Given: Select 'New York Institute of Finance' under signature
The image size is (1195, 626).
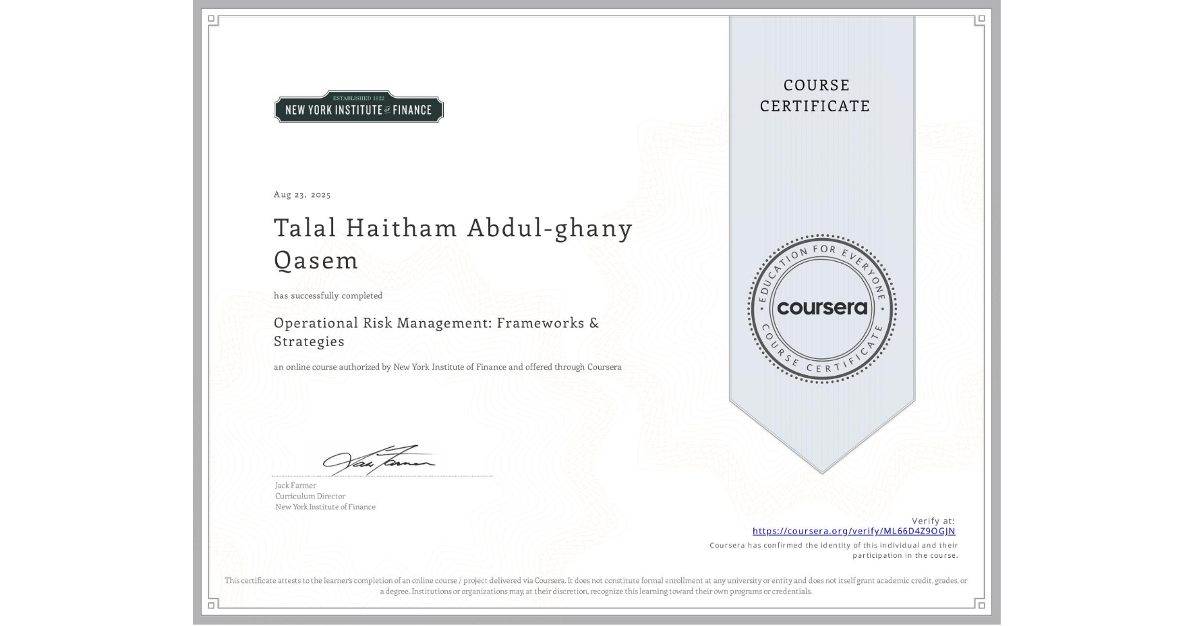Looking at the screenshot, I should [325, 507].
